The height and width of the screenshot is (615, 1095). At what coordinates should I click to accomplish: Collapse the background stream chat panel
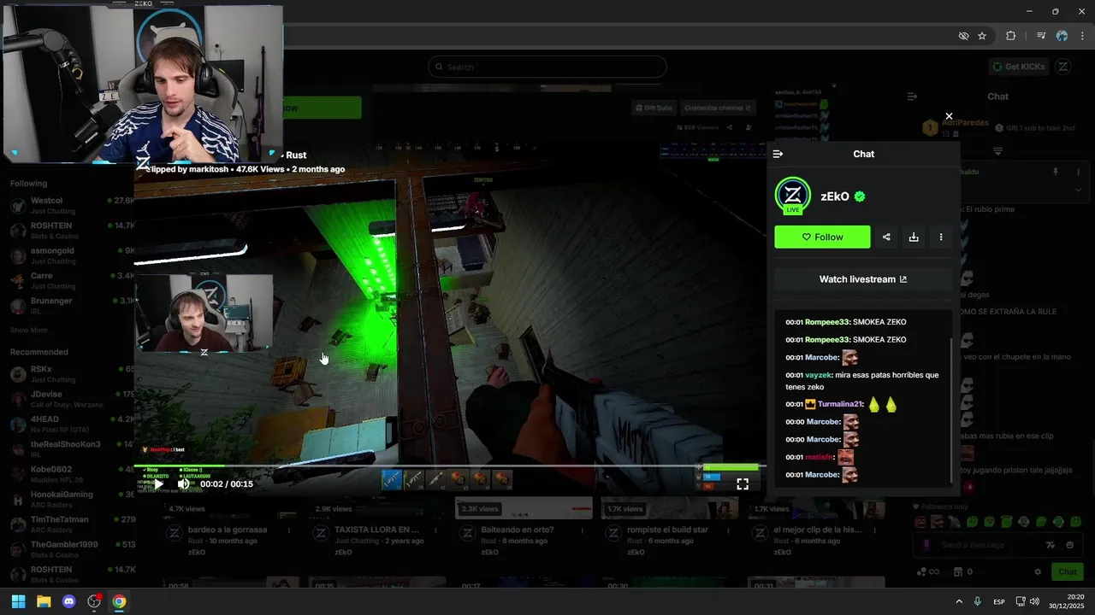[912, 97]
